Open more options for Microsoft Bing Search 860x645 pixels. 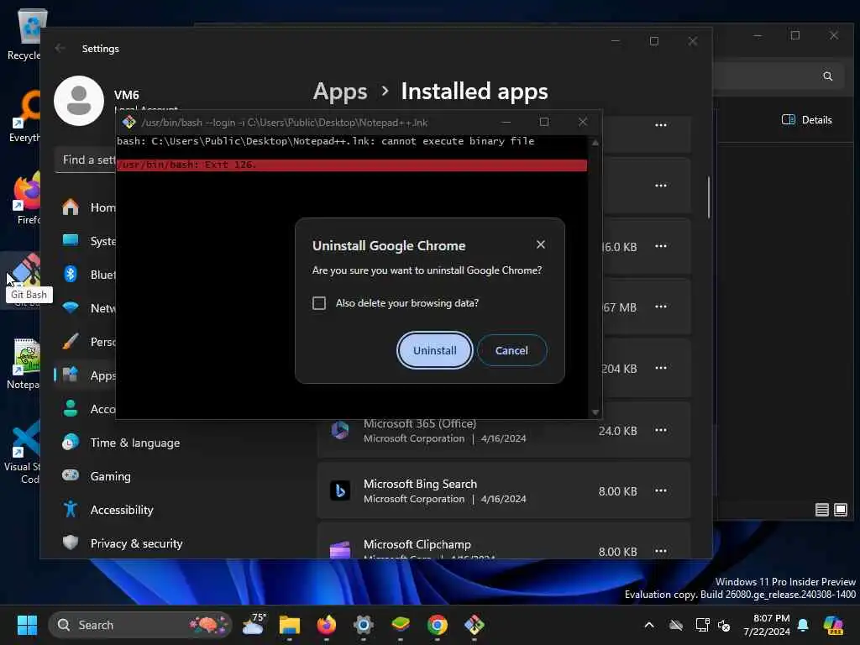coord(660,490)
